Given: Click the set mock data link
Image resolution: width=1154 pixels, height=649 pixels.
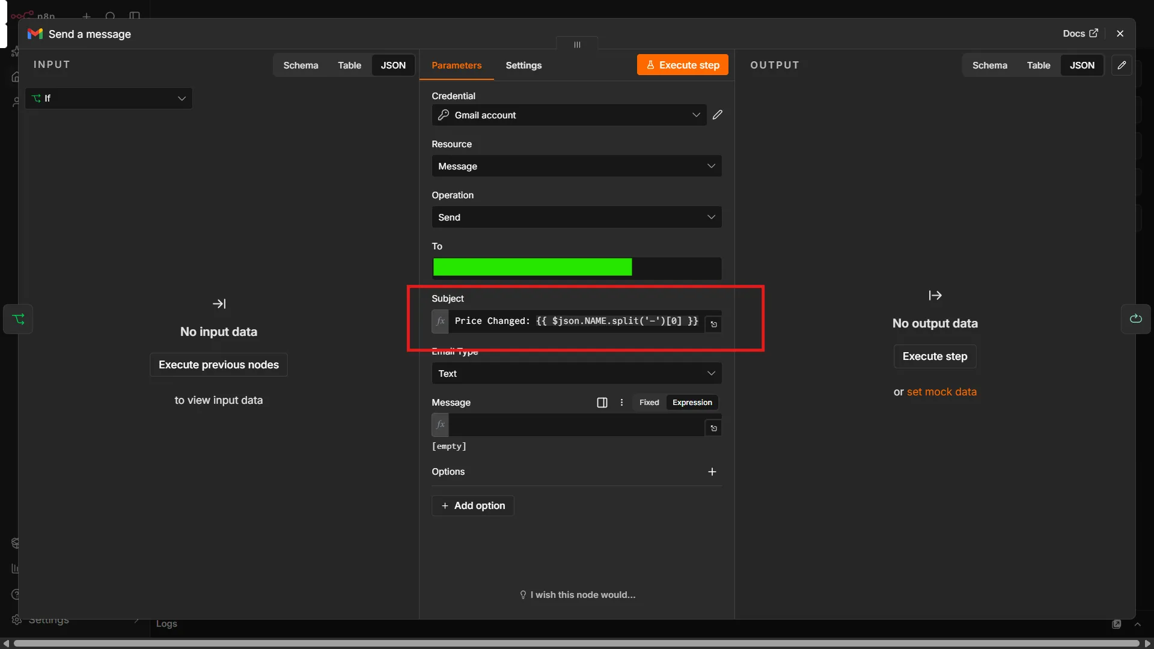Looking at the screenshot, I should point(941,392).
